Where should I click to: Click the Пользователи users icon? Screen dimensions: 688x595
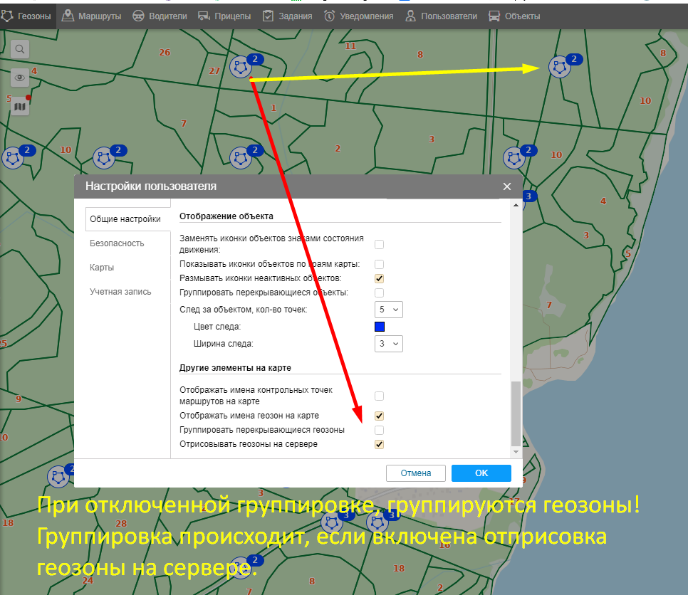410,16
